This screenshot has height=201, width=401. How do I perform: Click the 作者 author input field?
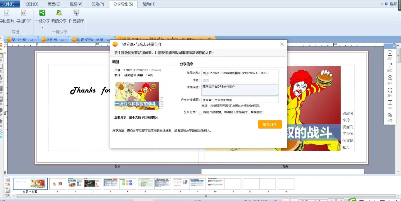pos(240,80)
